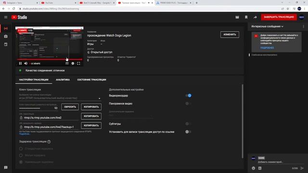Viewport: 308px width, 173px height.
Task: Select the Webcam icon in left sidebar
Action: pyautogui.click(x=6, y=37)
